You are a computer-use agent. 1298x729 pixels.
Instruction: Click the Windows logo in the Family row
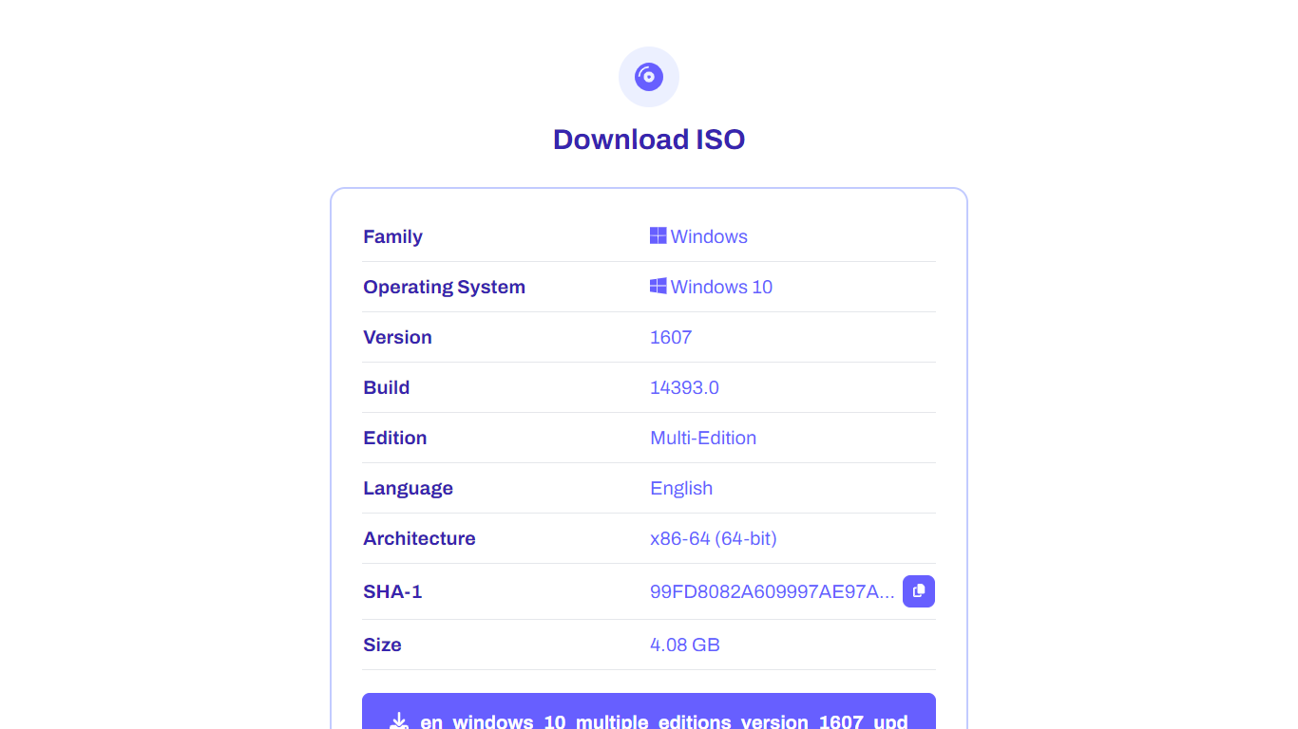click(x=659, y=236)
